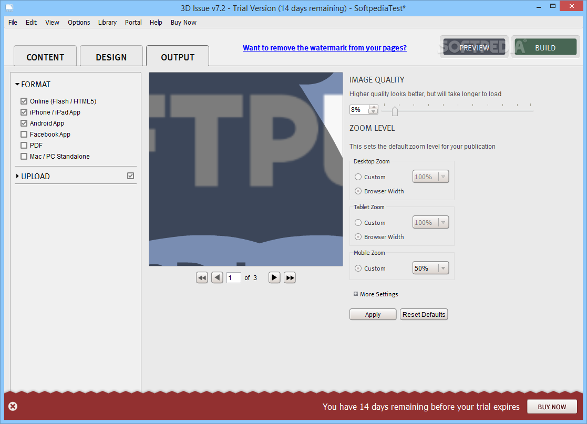
Task: Click the More Settings label
Action: point(379,294)
